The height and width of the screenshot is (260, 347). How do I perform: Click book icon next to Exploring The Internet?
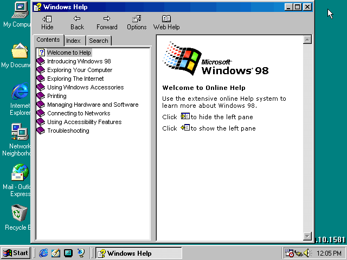[41, 79]
